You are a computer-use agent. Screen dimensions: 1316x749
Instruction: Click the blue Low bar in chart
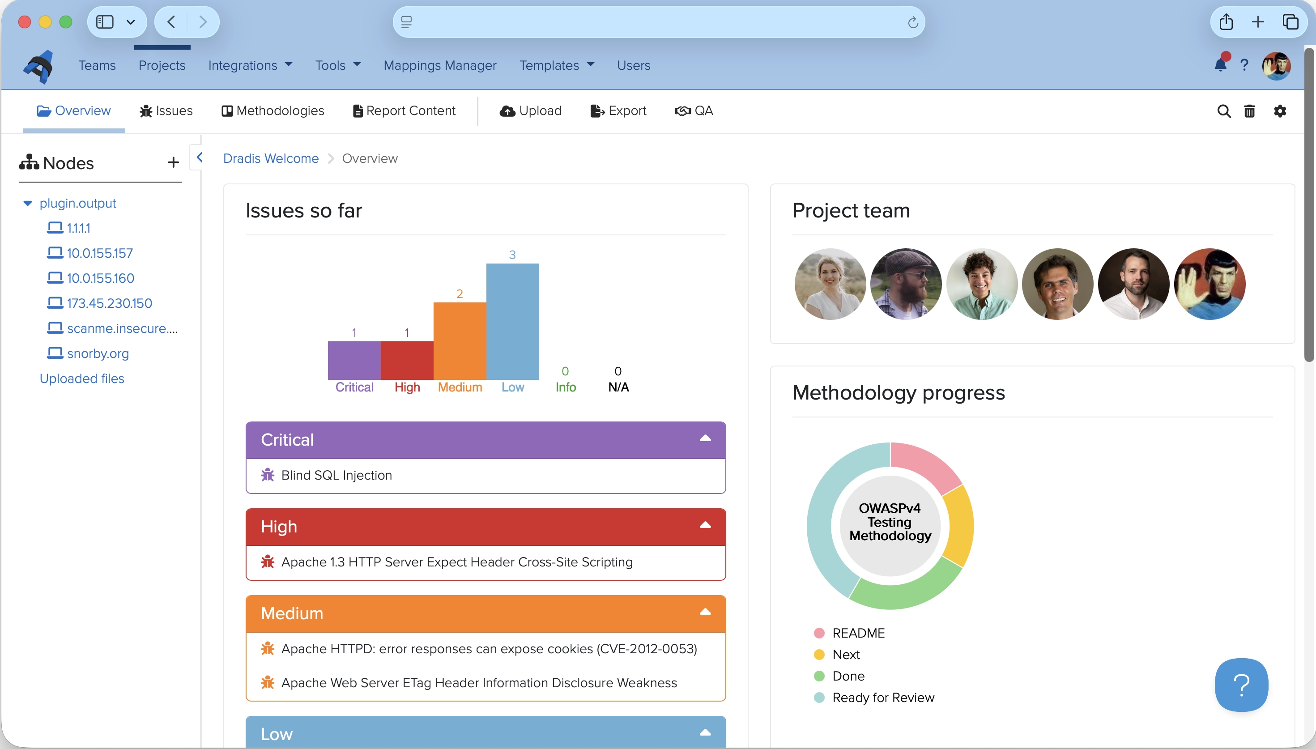tap(512, 322)
